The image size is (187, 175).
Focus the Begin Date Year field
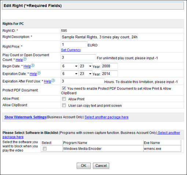[x=110, y=66]
